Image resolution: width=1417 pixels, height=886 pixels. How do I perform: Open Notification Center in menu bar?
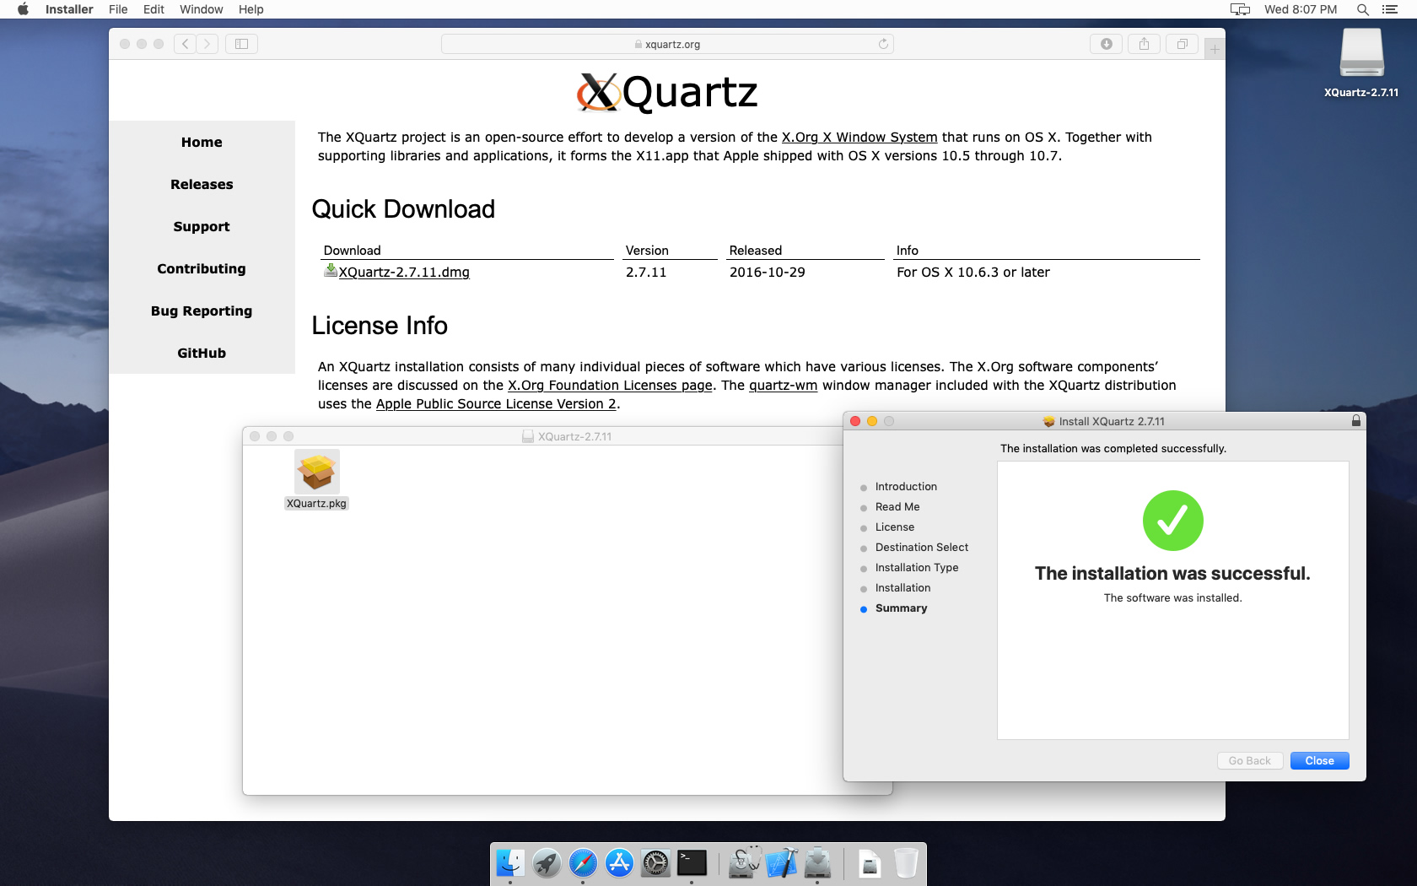(x=1390, y=9)
